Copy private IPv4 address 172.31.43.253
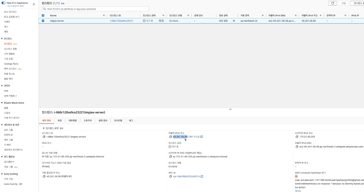This screenshot has height=192, width=364. tap(297, 137)
